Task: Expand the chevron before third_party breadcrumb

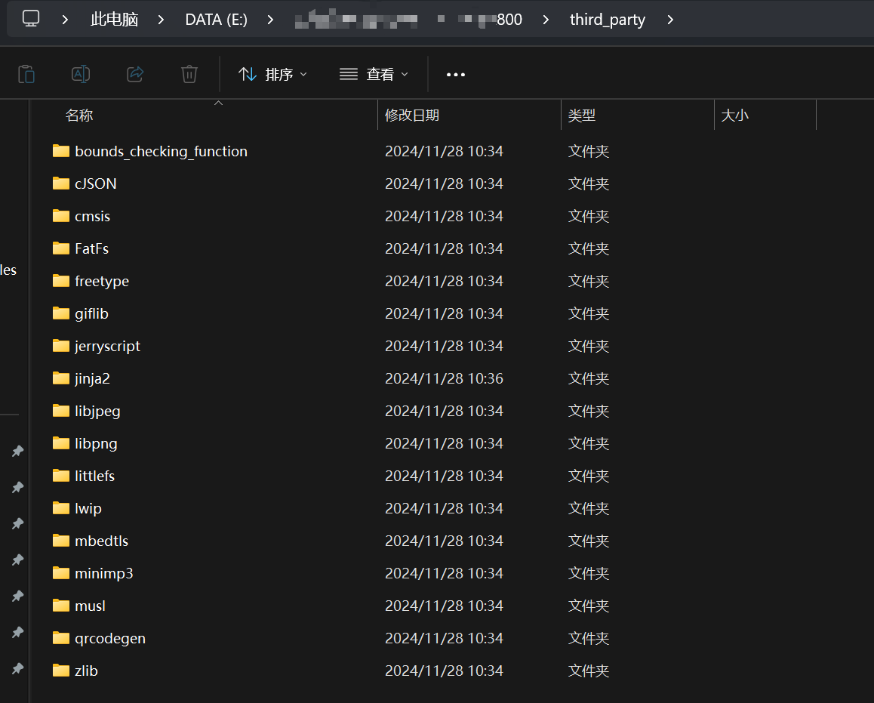Action: point(546,20)
